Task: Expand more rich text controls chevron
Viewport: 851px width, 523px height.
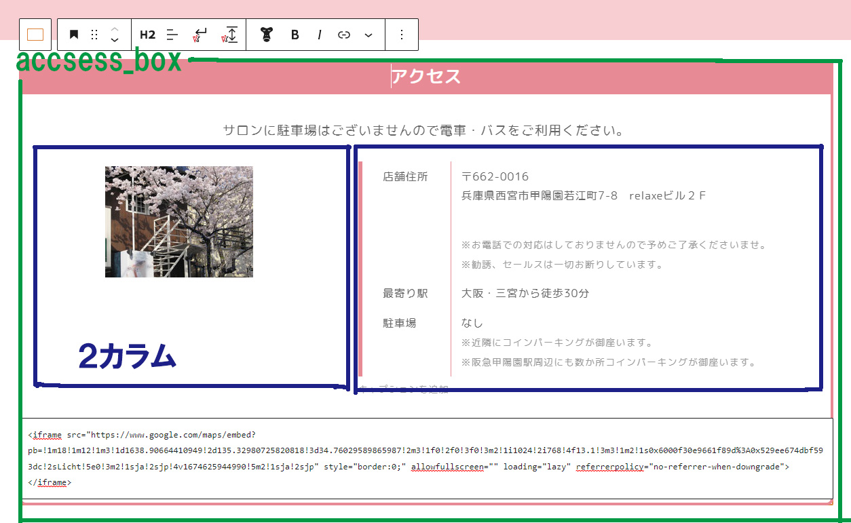Action: (368, 35)
